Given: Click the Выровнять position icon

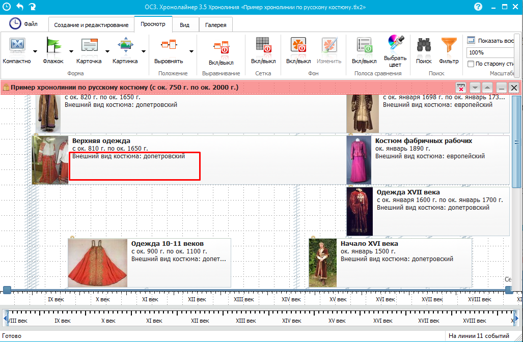Looking at the screenshot, I should coord(168,47).
